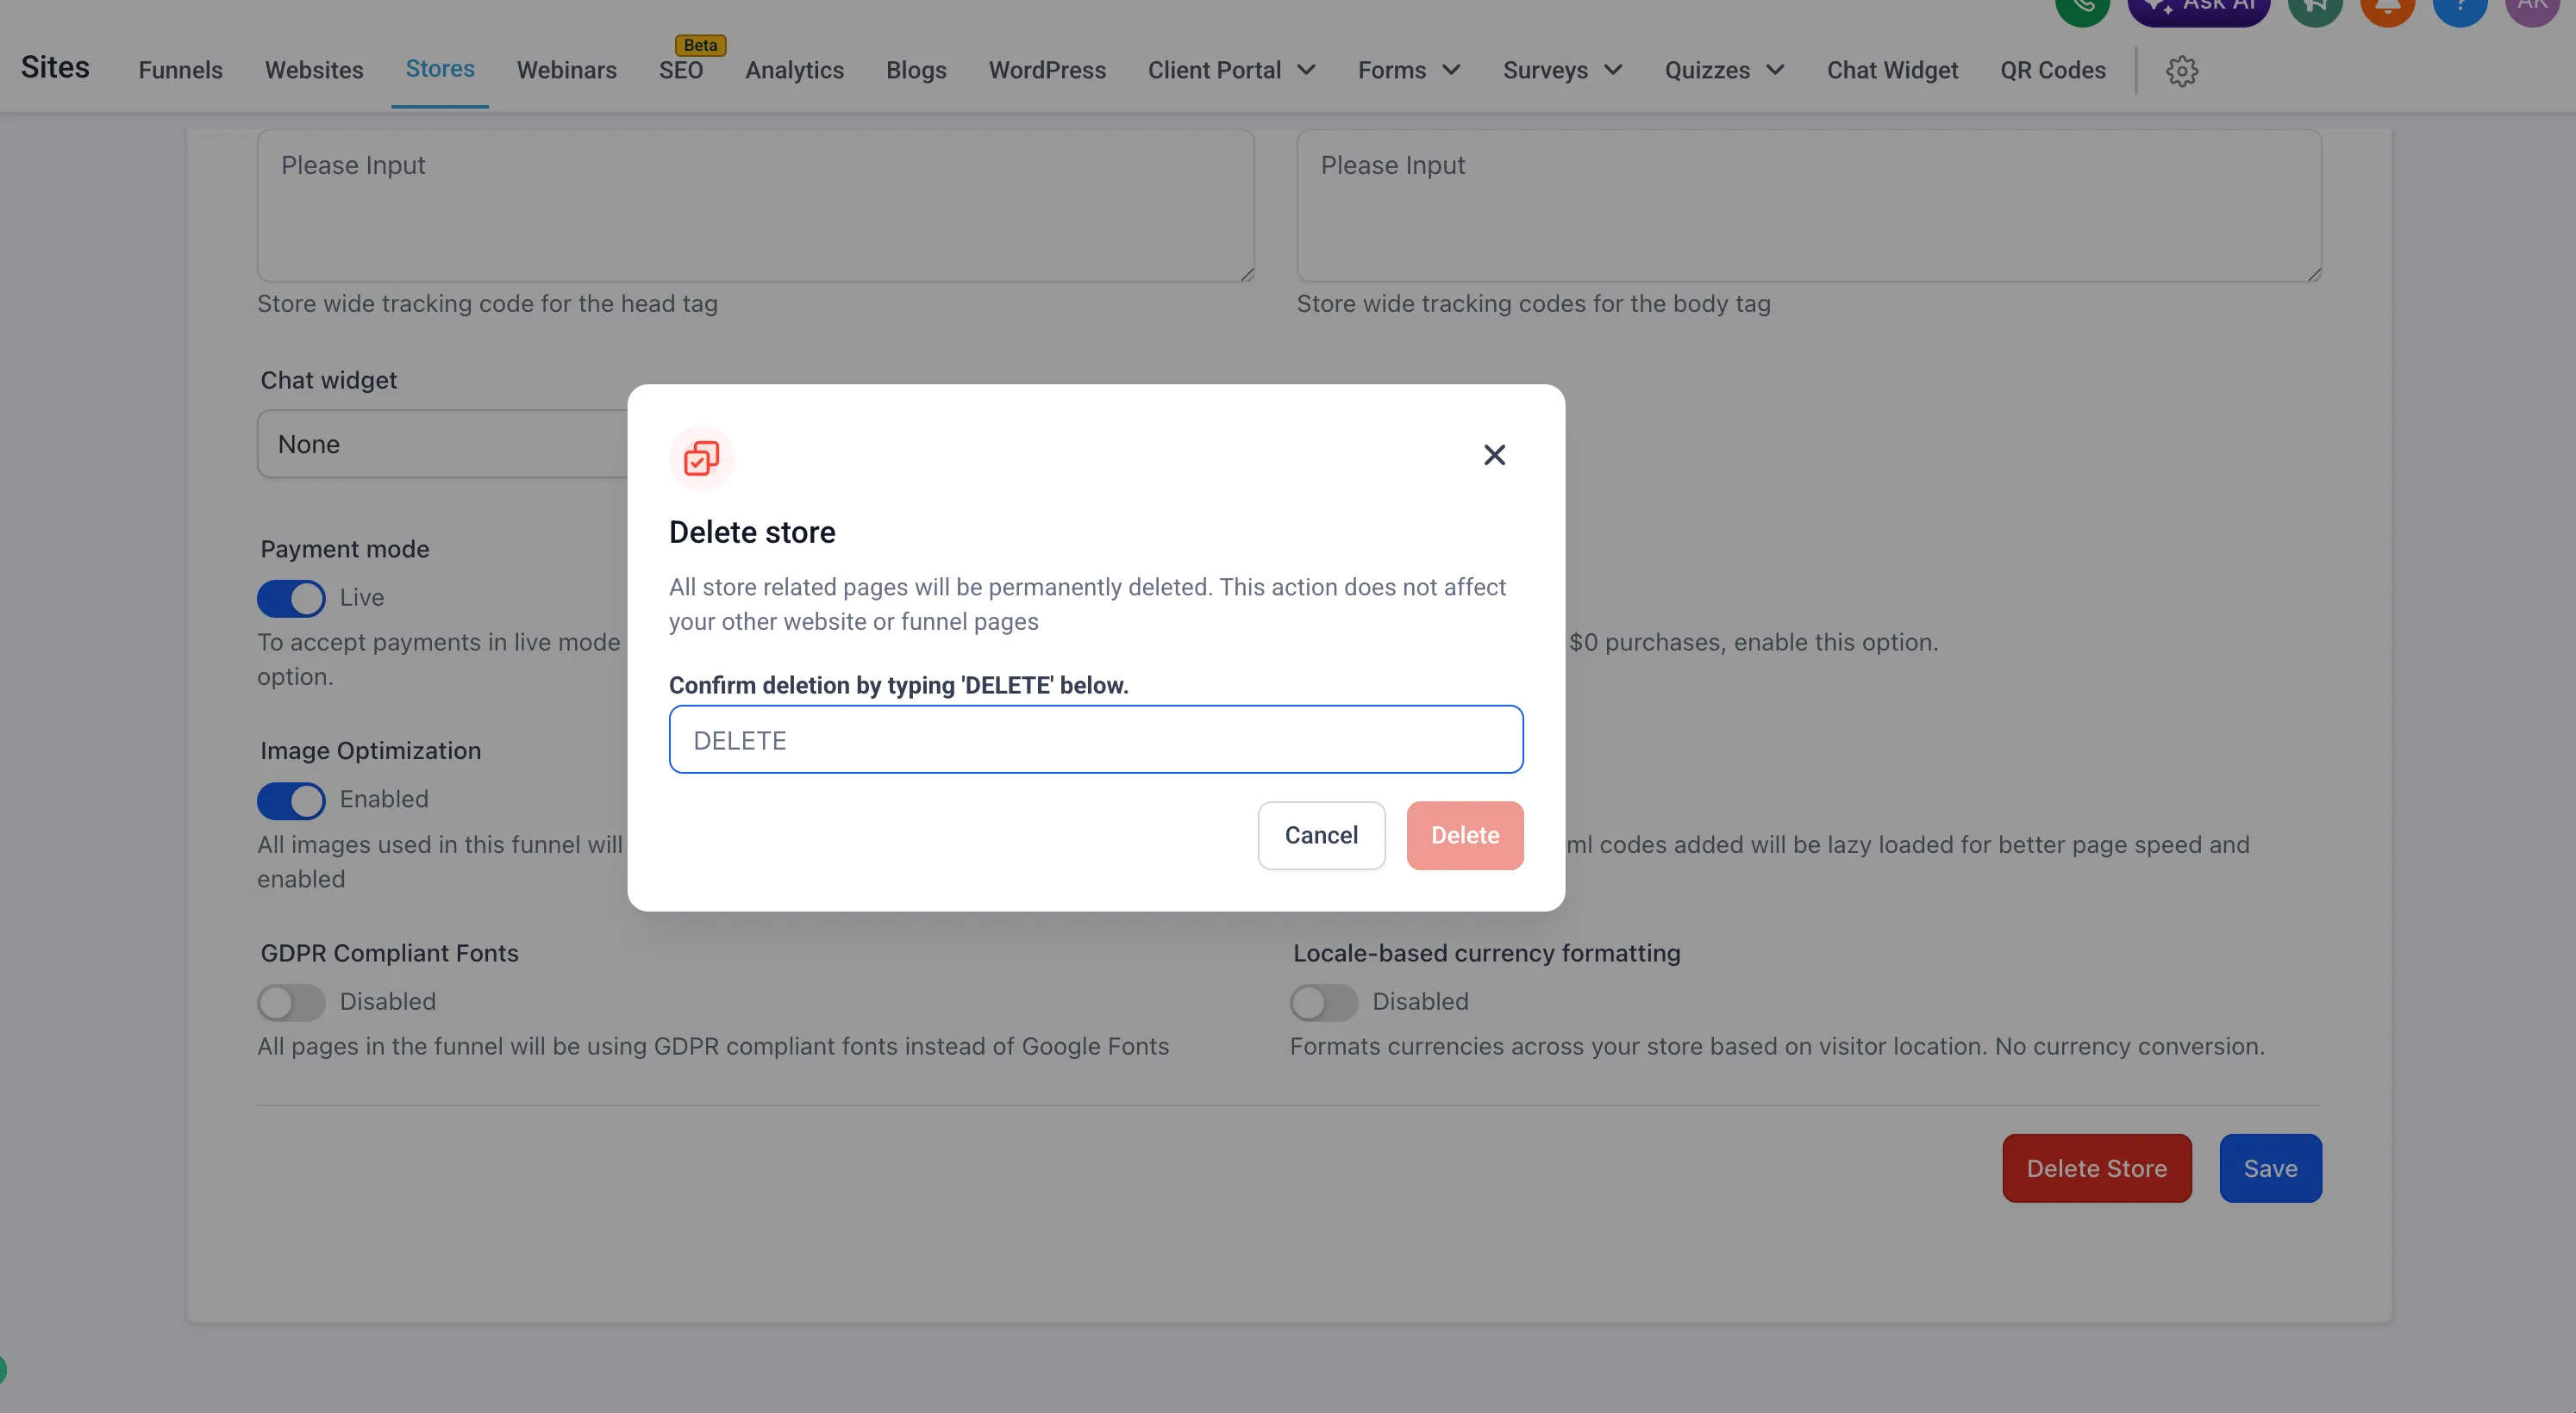Close the Delete store dialog

point(1494,456)
